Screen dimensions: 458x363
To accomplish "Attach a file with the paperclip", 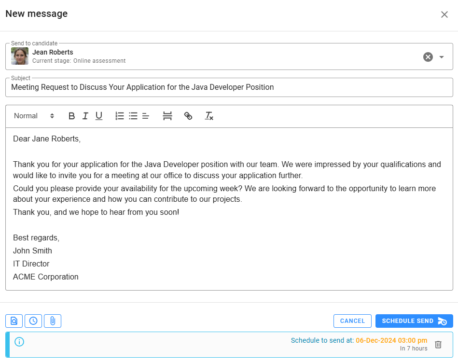I will pos(53,321).
